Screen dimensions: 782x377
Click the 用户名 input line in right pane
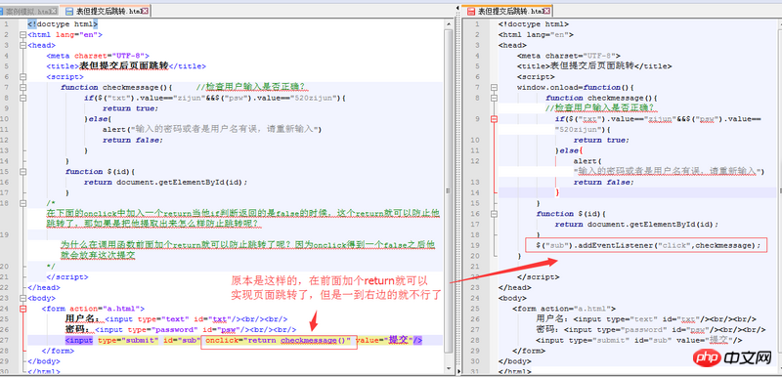coord(646,319)
